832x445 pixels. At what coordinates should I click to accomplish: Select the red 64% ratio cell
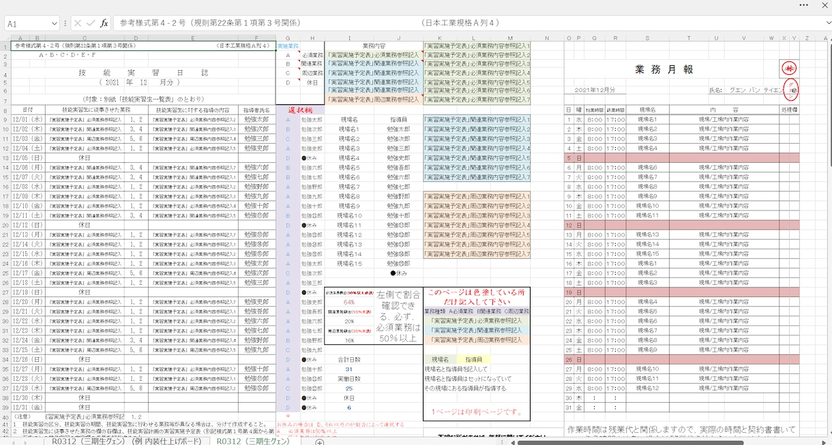[x=349, y=302]
